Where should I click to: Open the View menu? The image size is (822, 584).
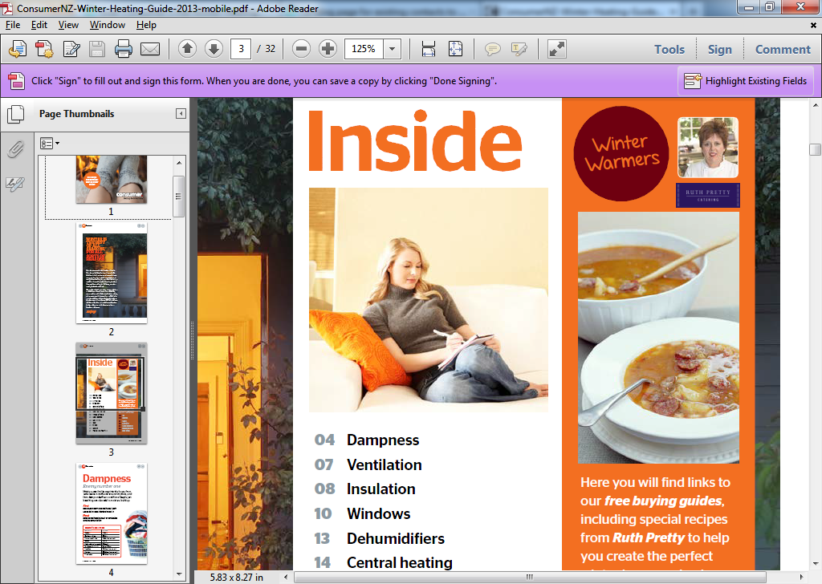(x=68, y=25)
